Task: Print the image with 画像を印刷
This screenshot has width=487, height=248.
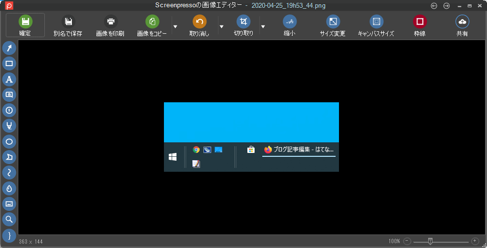Action: click(110, 25)
